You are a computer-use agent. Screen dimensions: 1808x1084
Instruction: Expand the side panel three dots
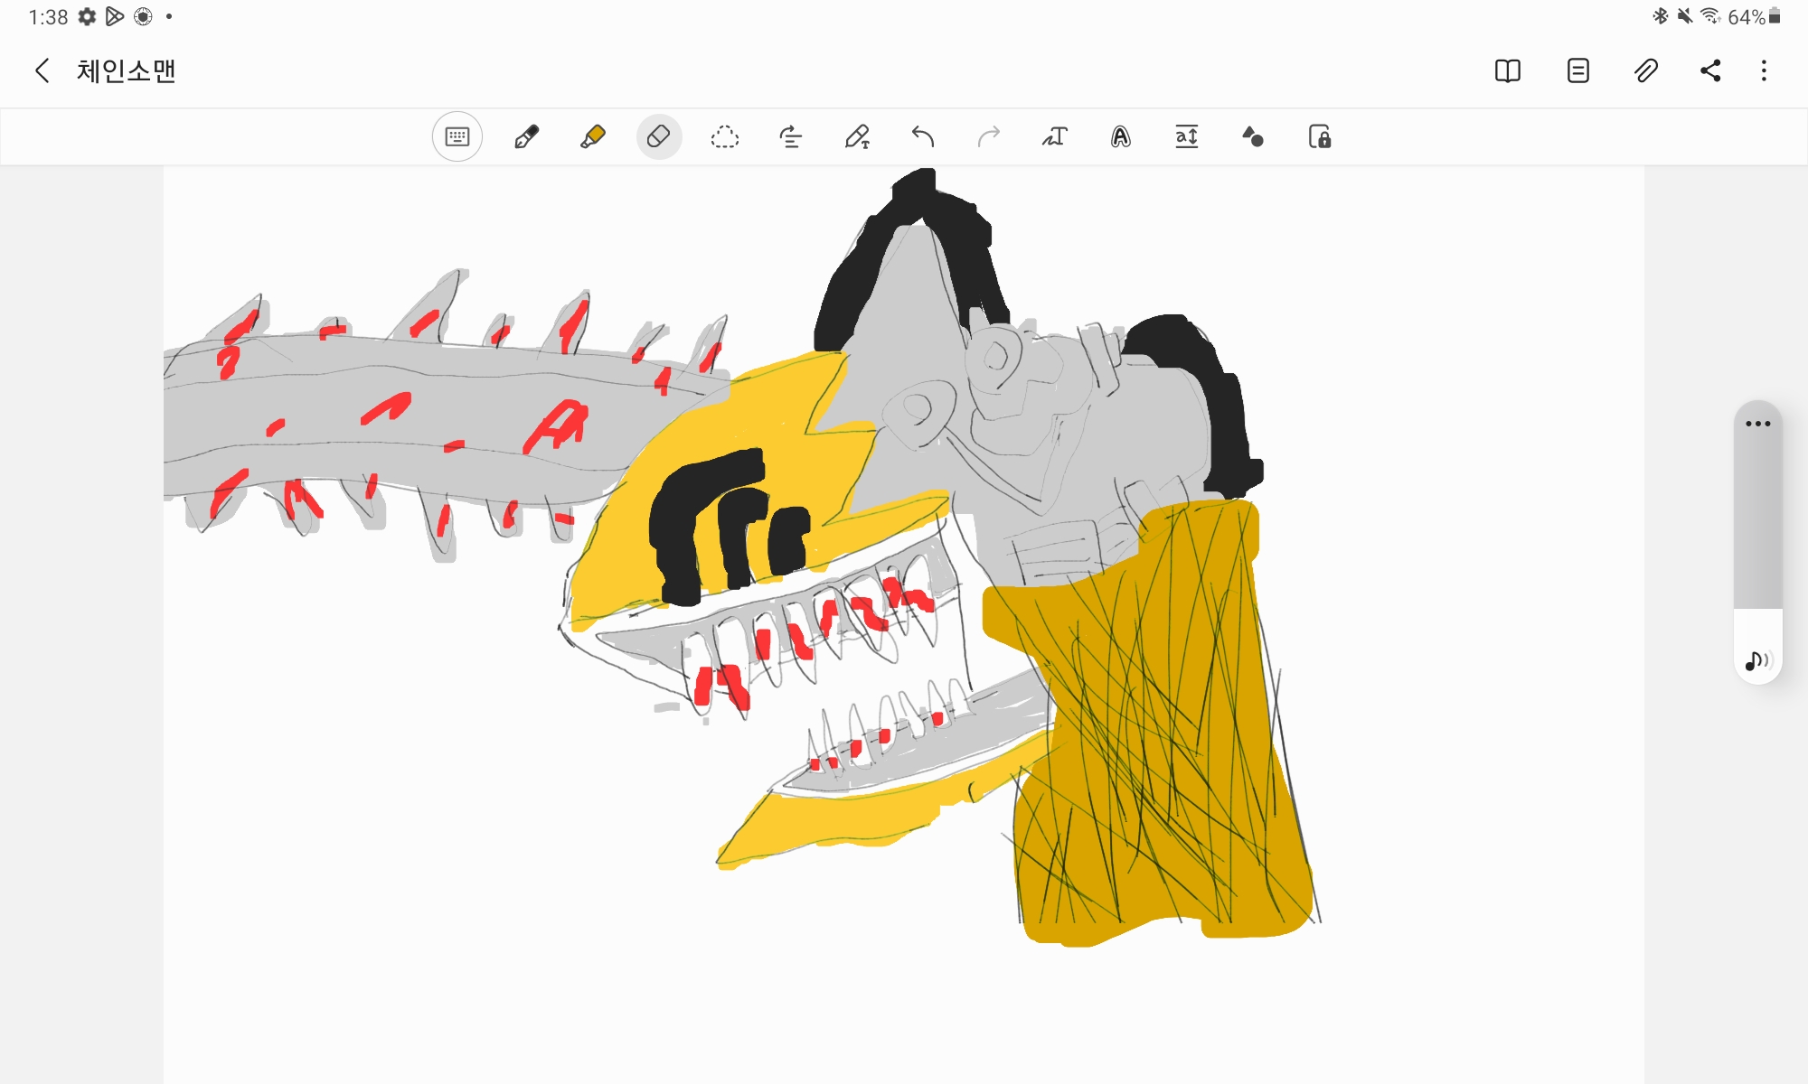coord(1758,424)
